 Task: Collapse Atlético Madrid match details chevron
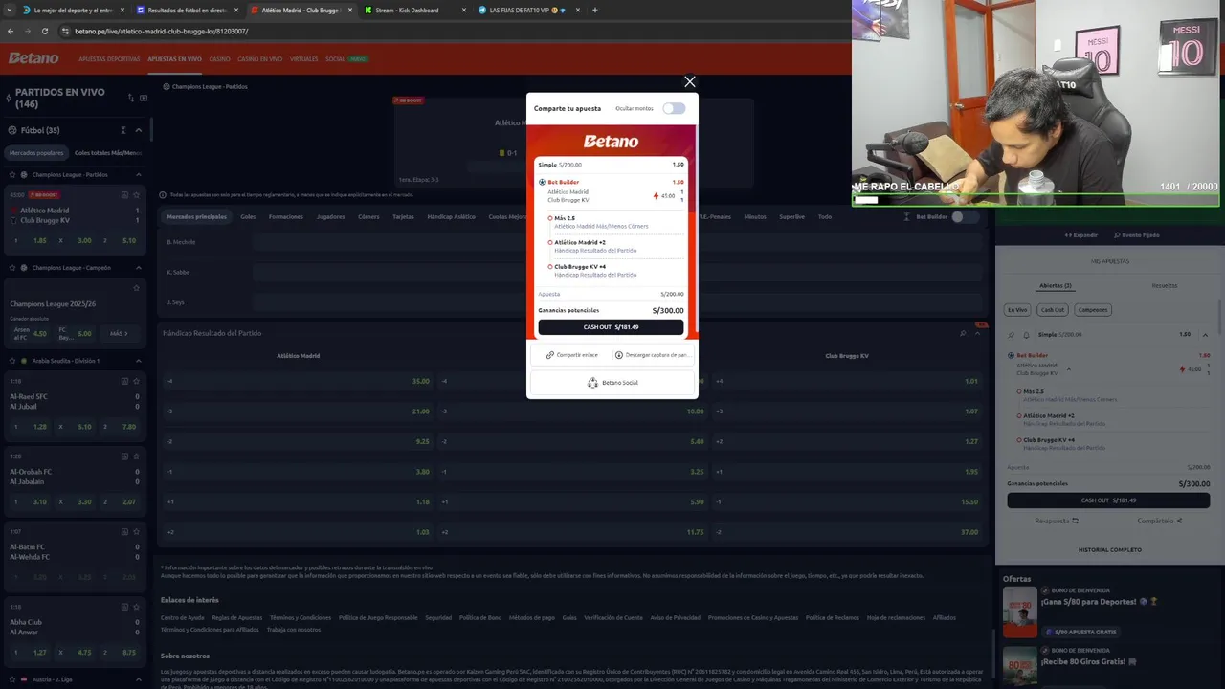point(1069,369)
